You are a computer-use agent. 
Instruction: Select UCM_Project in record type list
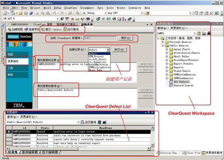pos(96,57)
